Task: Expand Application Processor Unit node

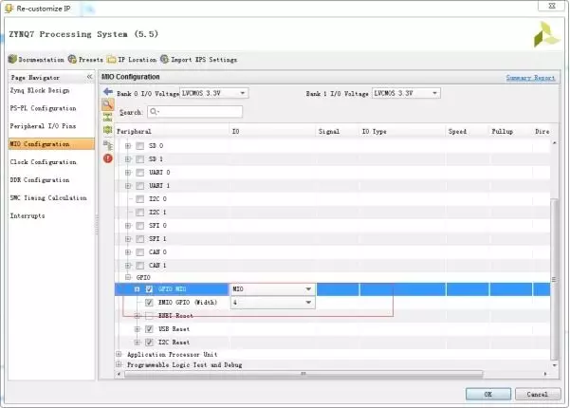Action: pos(119,354)
